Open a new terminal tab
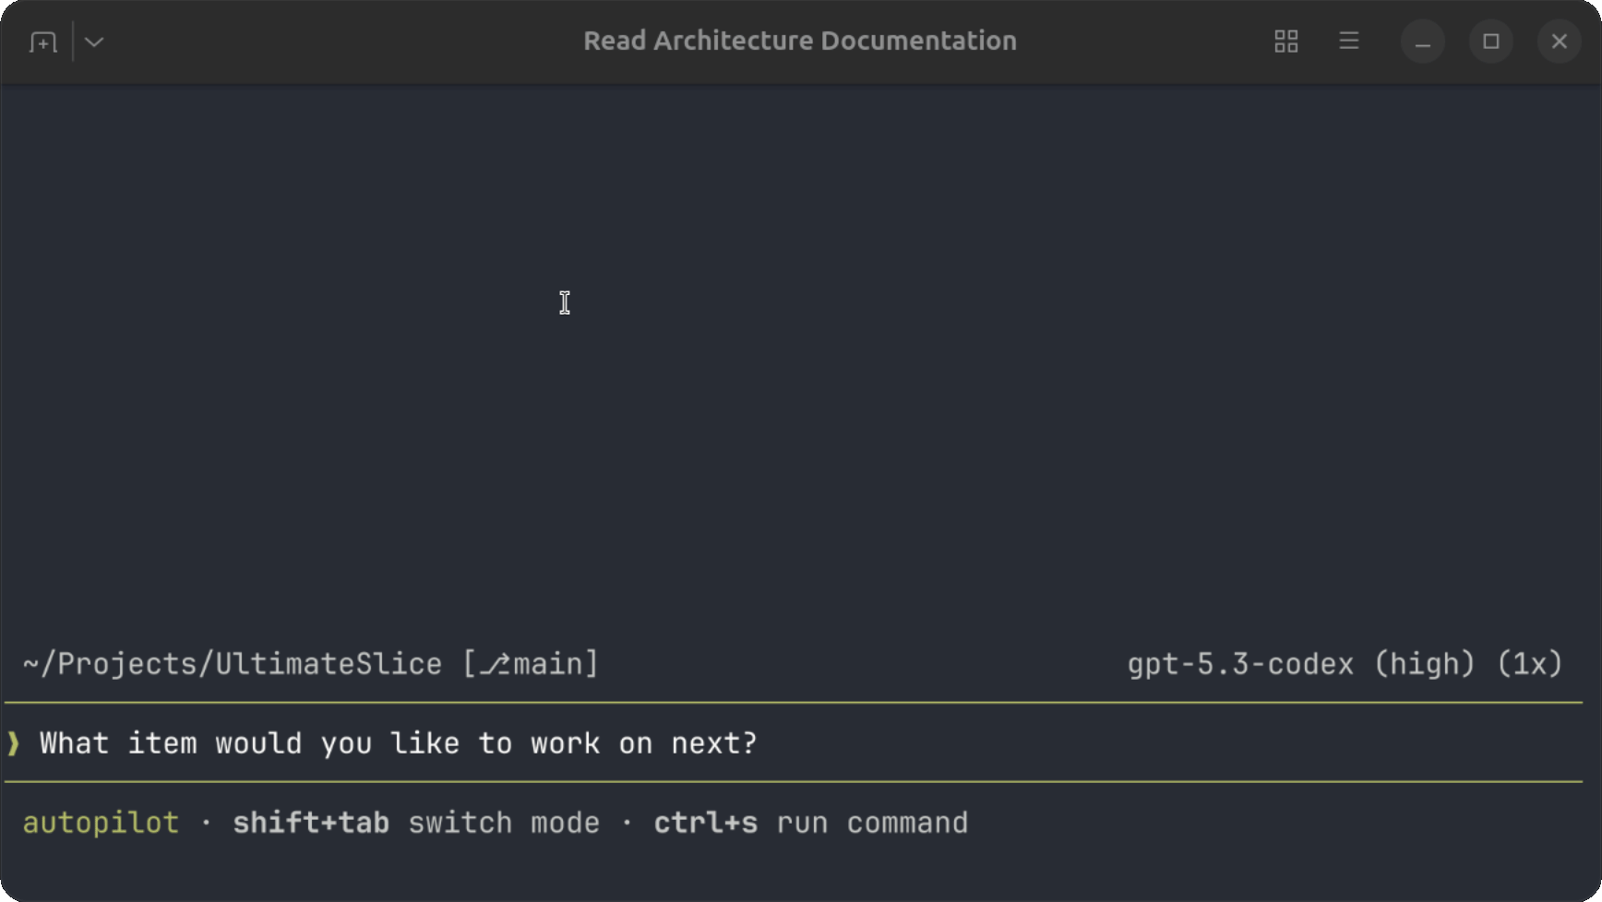The height and width of the screenshot is (902, 1602). pyautogui.click(x=42, y=42)
